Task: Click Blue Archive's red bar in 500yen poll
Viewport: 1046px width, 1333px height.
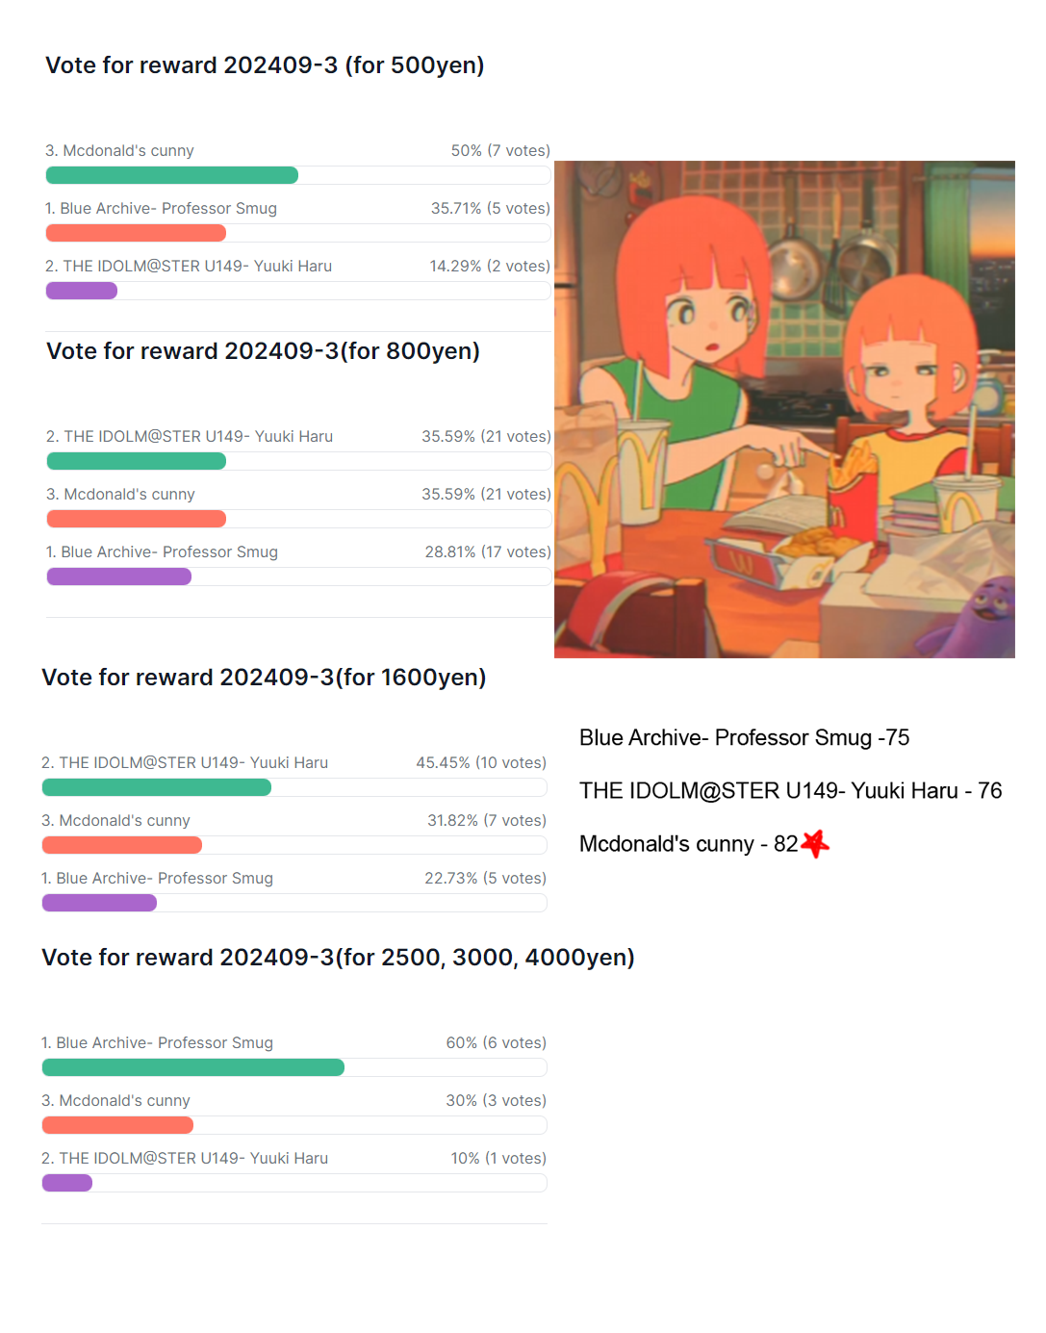Action: click(x=136, y=233)
